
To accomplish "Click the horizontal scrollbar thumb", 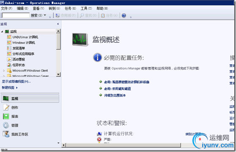I will 123,145.
